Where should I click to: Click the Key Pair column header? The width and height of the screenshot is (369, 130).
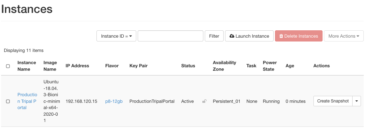[138, 66]
